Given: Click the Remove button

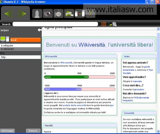Looking at the screenshot, I should (33, 131).
